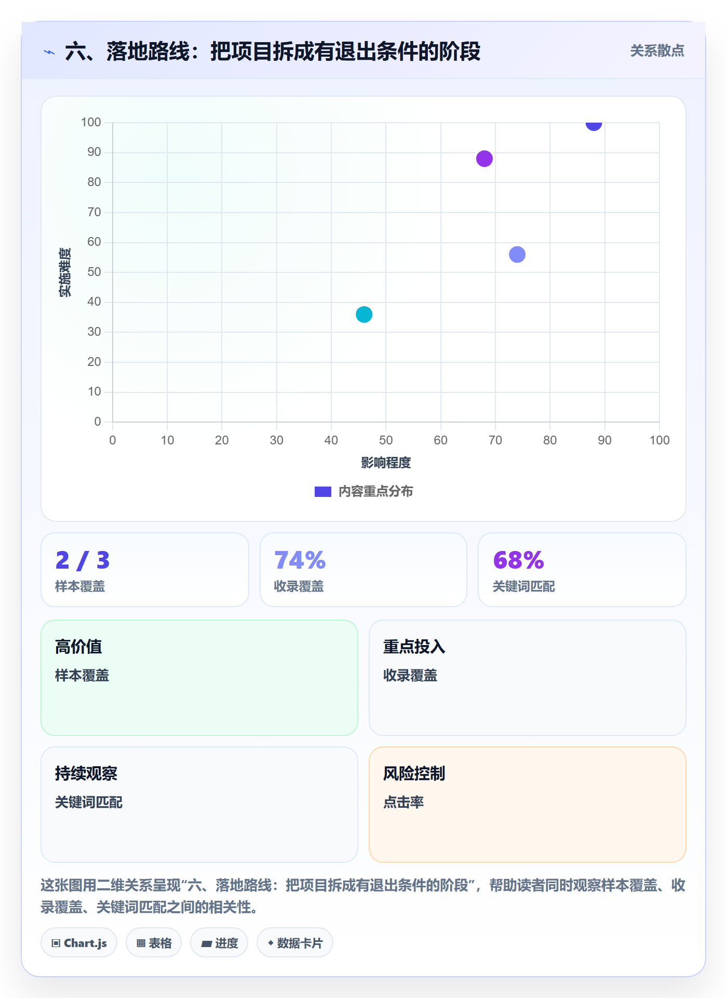Click the 100 label on the y-axis

click(x=91, y=122)
